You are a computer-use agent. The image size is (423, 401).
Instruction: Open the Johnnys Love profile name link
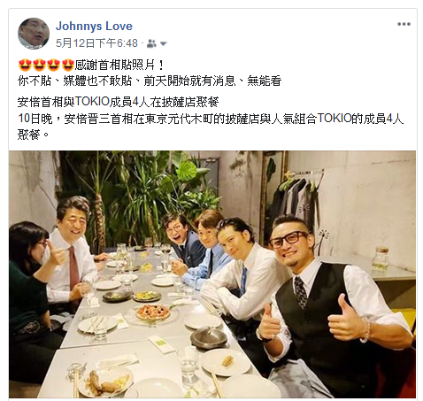[94, 26]
